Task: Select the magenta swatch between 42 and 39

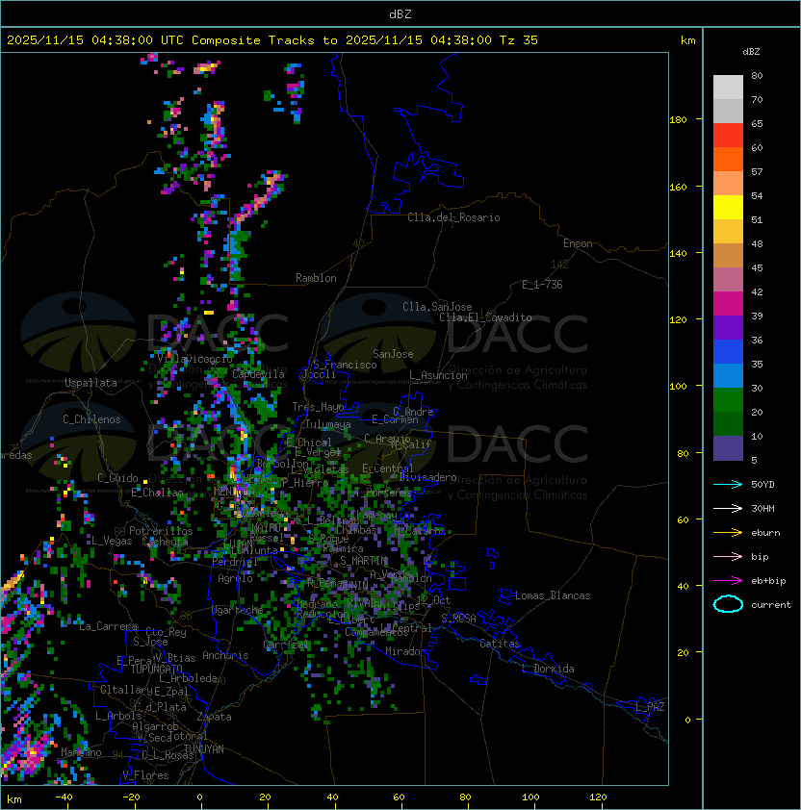Action: point(728,303)
